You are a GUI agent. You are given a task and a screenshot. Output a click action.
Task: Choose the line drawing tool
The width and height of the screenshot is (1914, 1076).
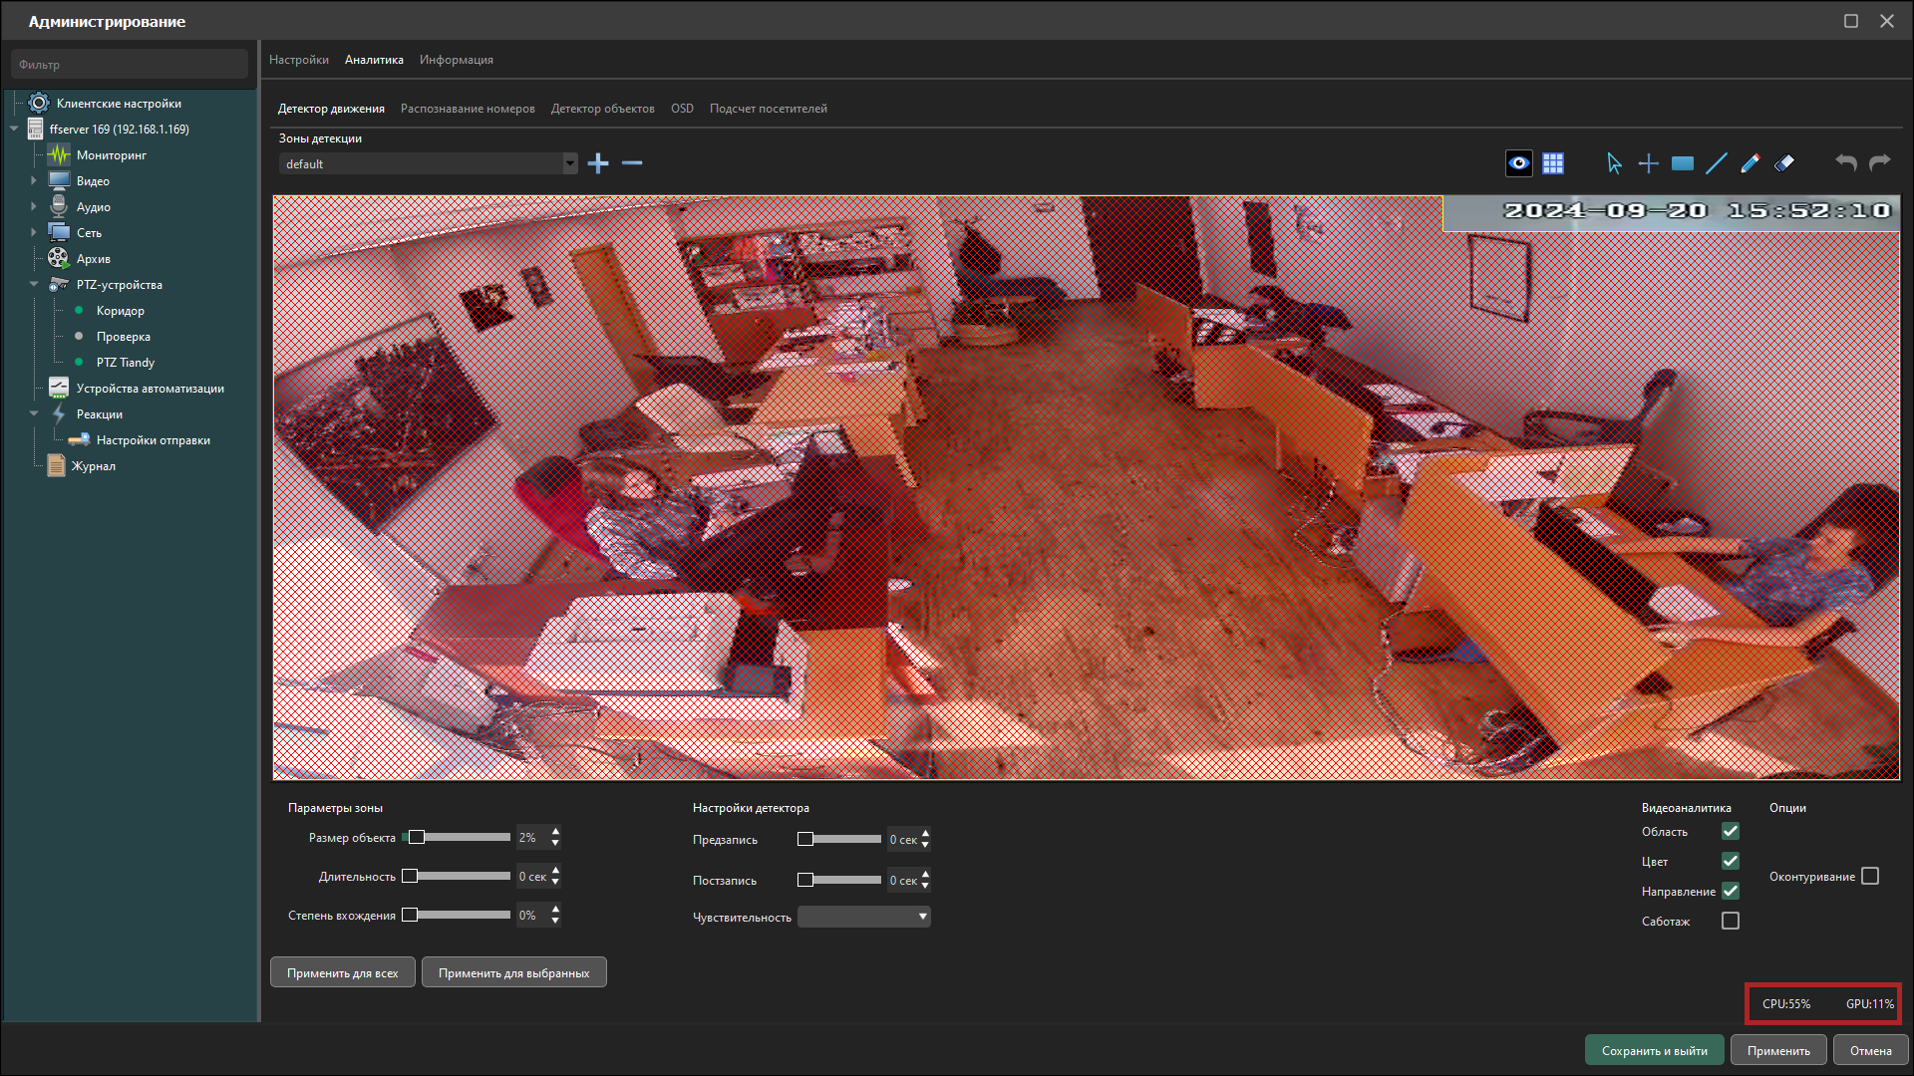coord(1717,163)
